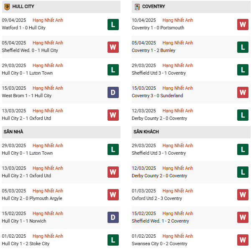
Task: Click the Hull City team name header
Action: pos(23,7)
